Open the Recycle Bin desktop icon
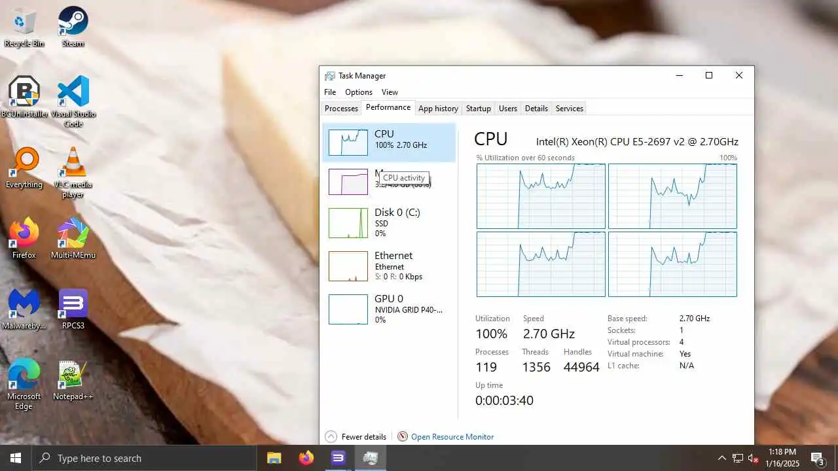The width and height of the screenshot is (838, 471). [24, 27]
